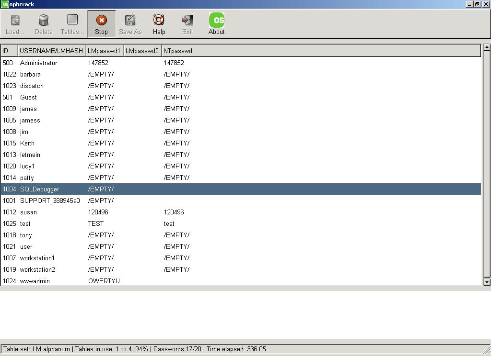Image resolution: width=491 pixels, height=356 pixels.
Task: Click the LMpasswd2 column header
Action: [x=143, y=51]
